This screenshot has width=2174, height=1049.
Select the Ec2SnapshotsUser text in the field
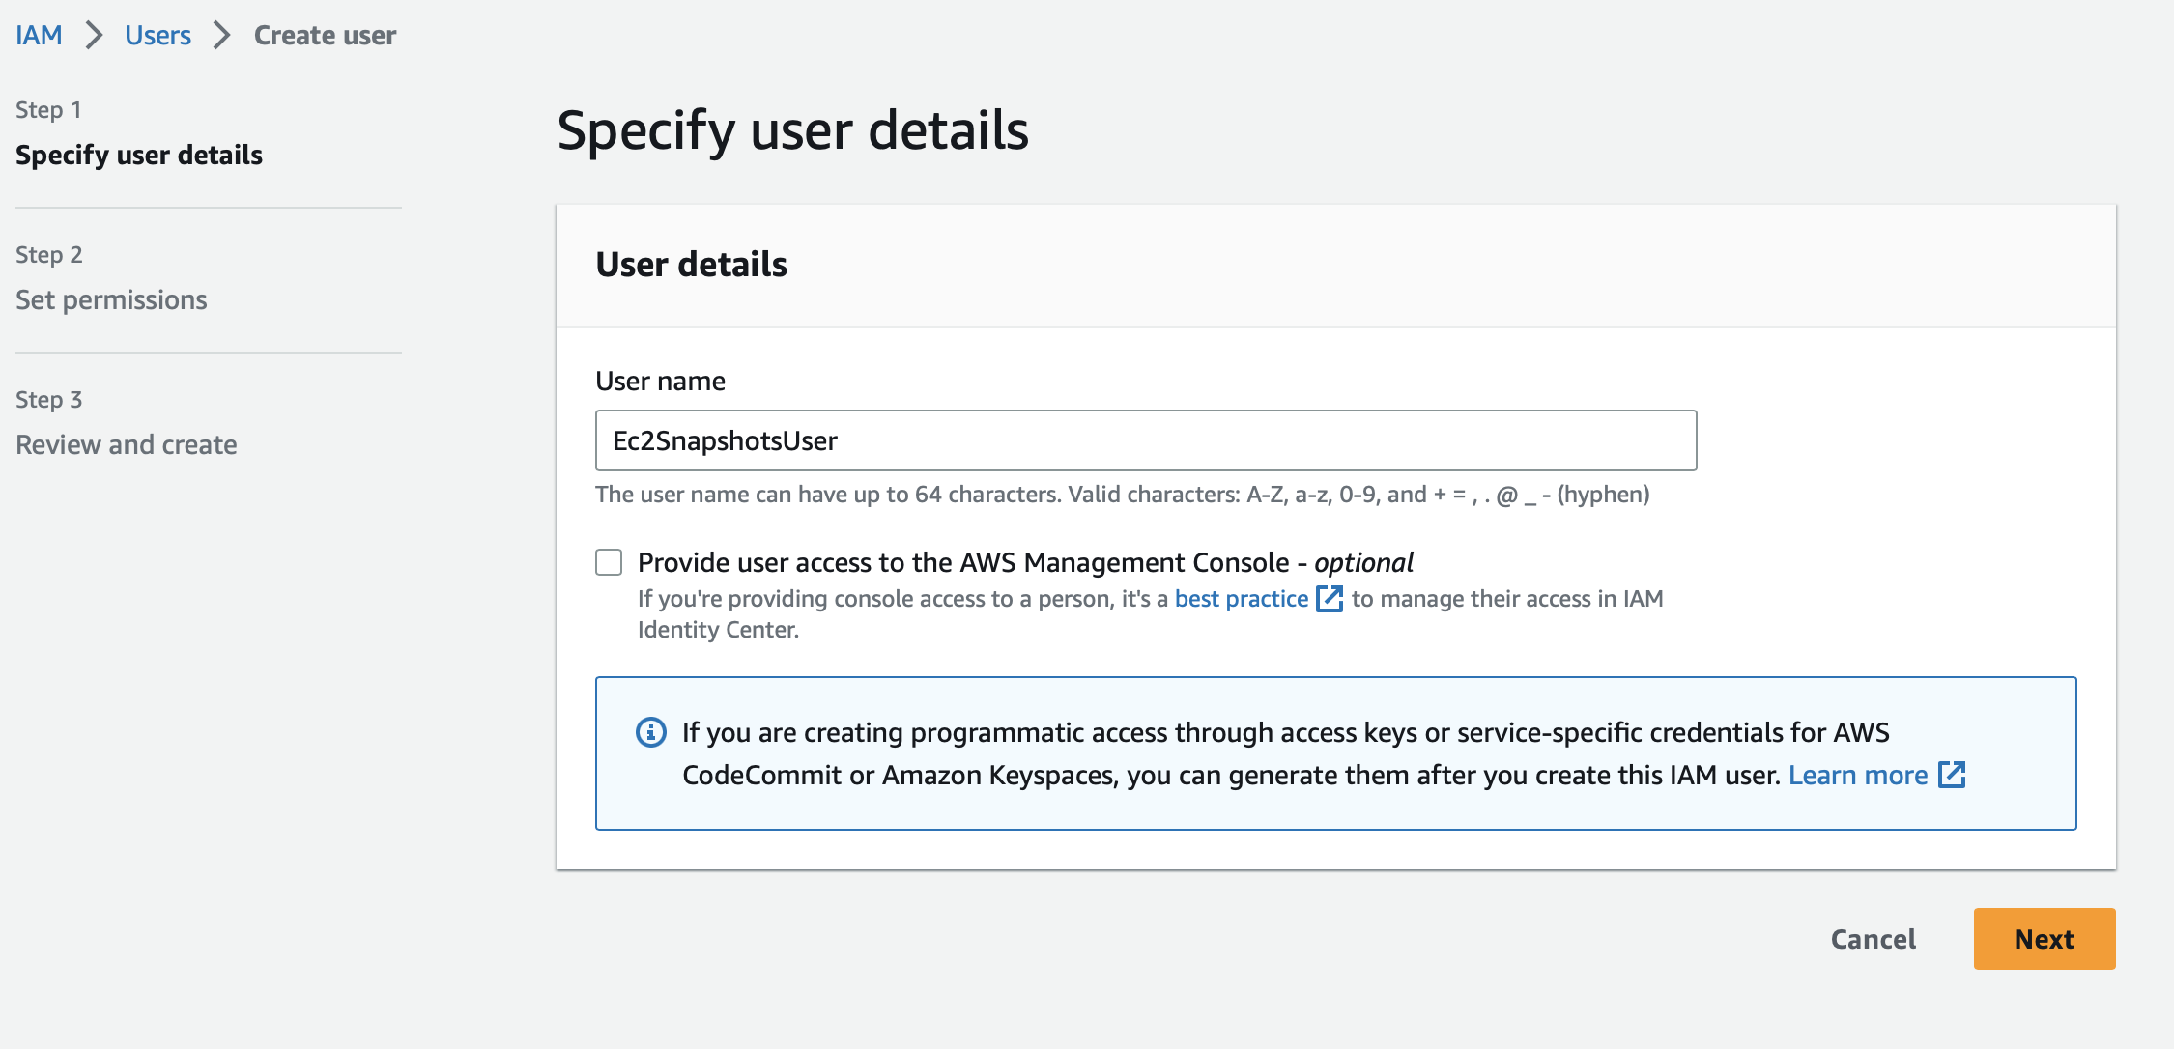[721, 440]
